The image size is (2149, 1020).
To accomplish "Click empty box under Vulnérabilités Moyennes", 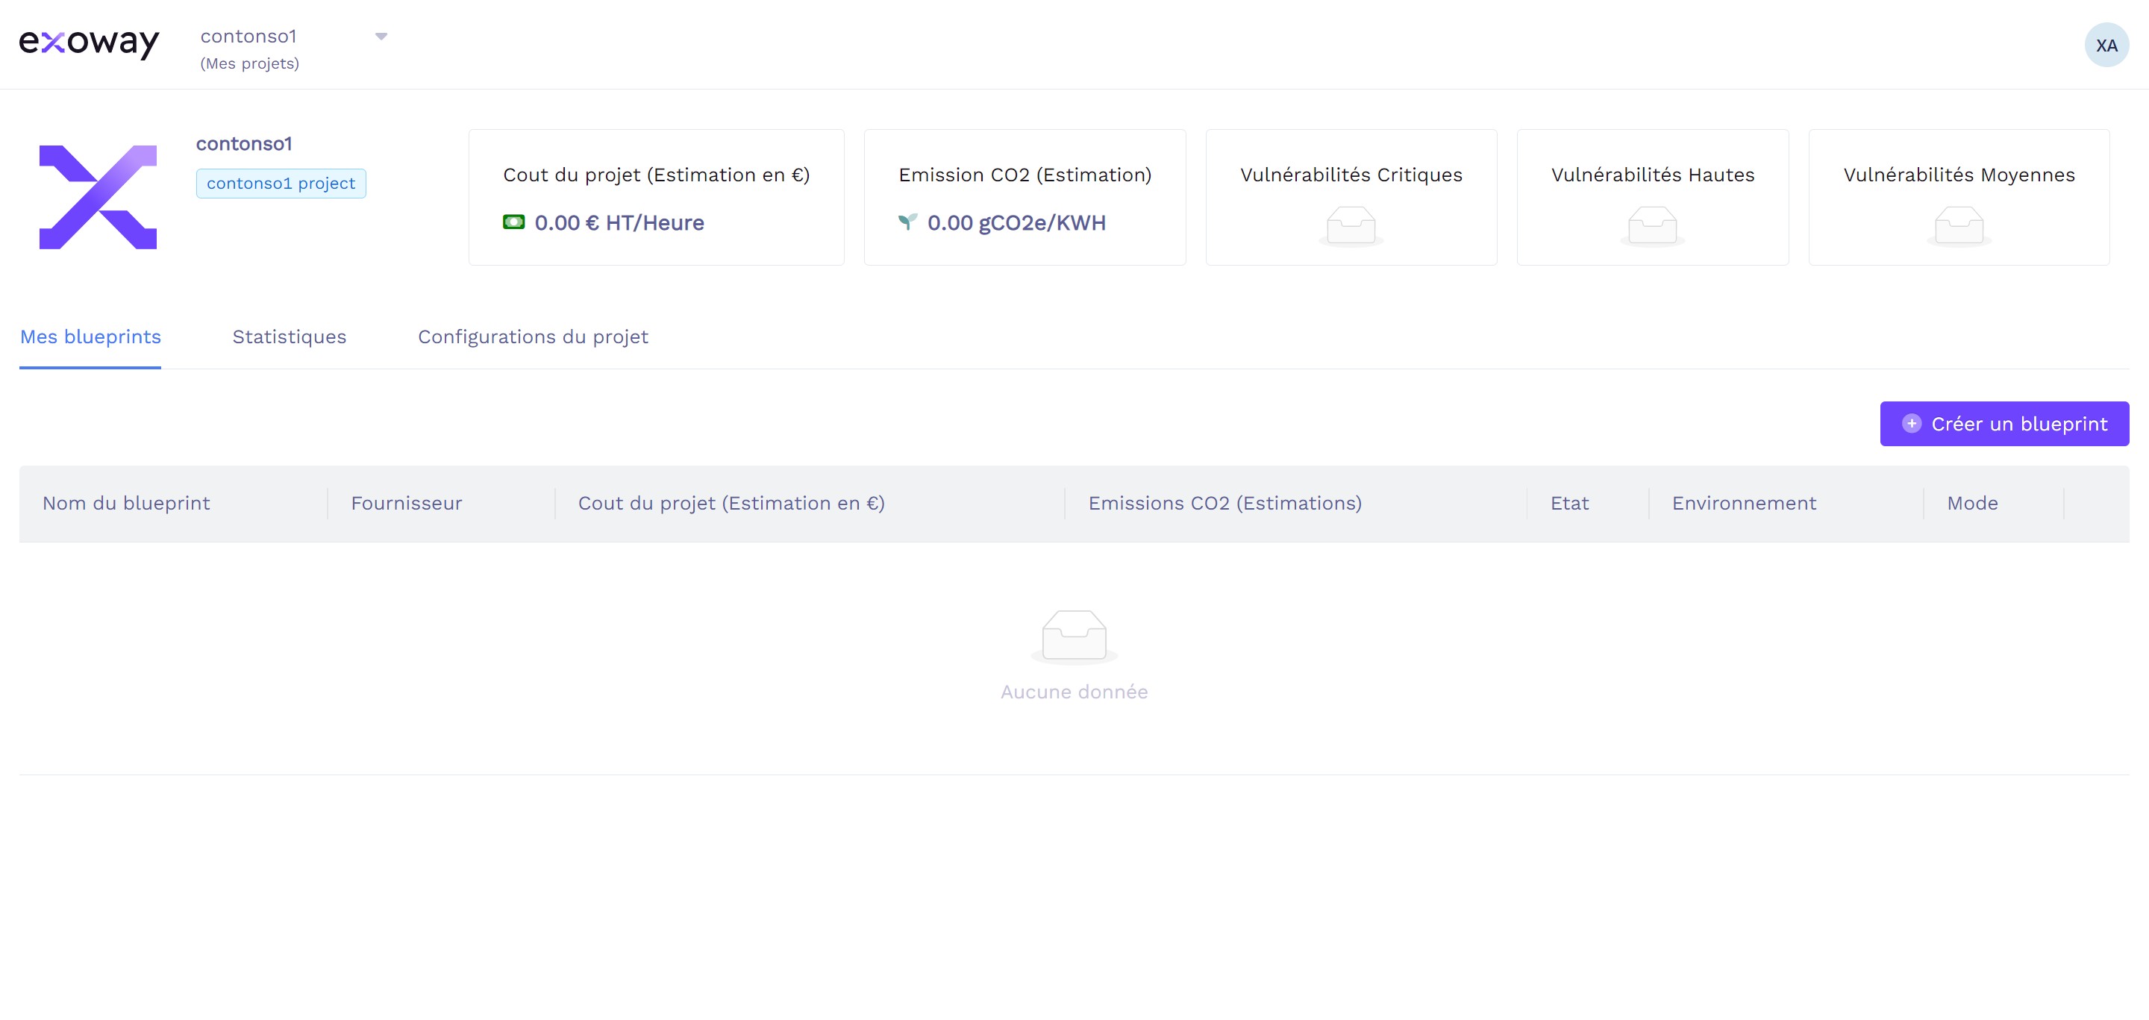I will pyautogui.click(x=1959, y=226).
